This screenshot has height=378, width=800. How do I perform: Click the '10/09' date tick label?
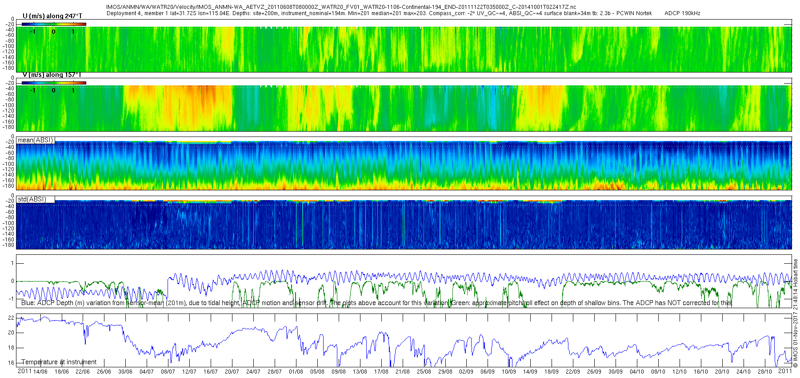[x=509, y=372]
